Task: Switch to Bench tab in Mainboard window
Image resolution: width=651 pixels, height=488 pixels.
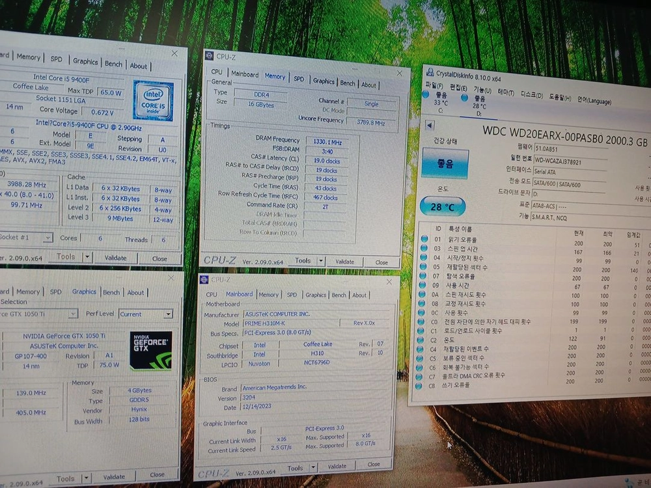Action: 339,295
